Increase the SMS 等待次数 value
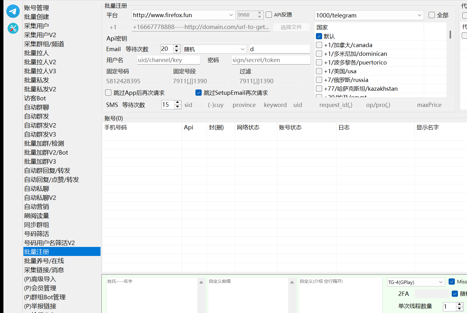467x313 pixels. [178, 103]
